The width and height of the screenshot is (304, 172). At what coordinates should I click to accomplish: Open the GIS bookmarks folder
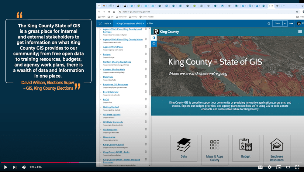tap(111, 17)
